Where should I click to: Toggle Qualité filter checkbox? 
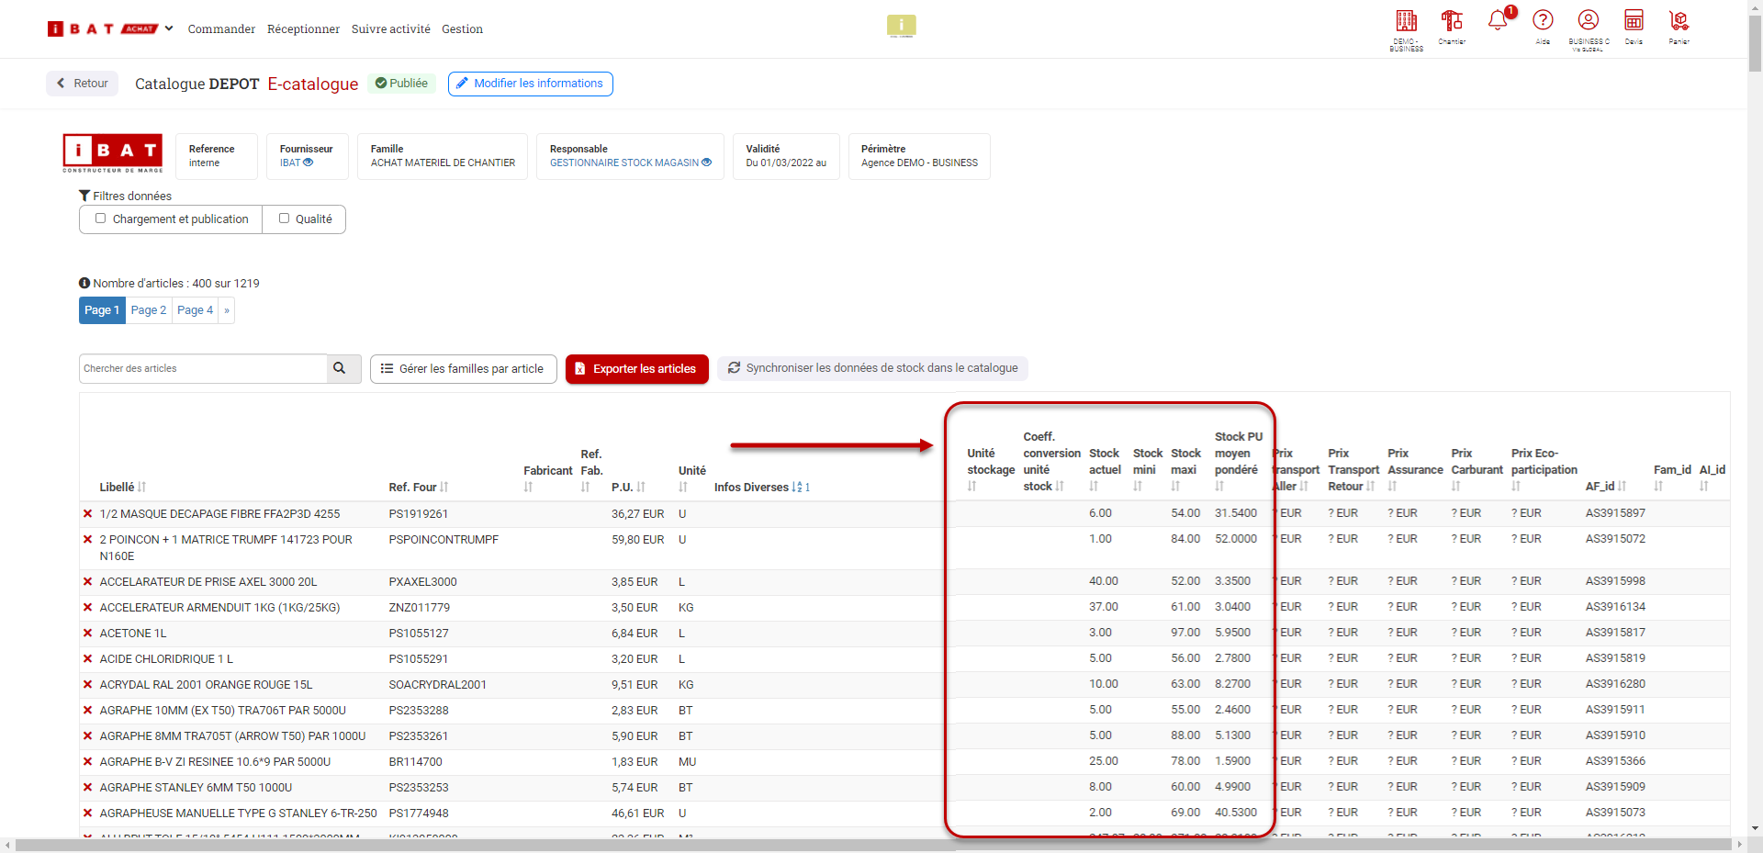[285, 219]
